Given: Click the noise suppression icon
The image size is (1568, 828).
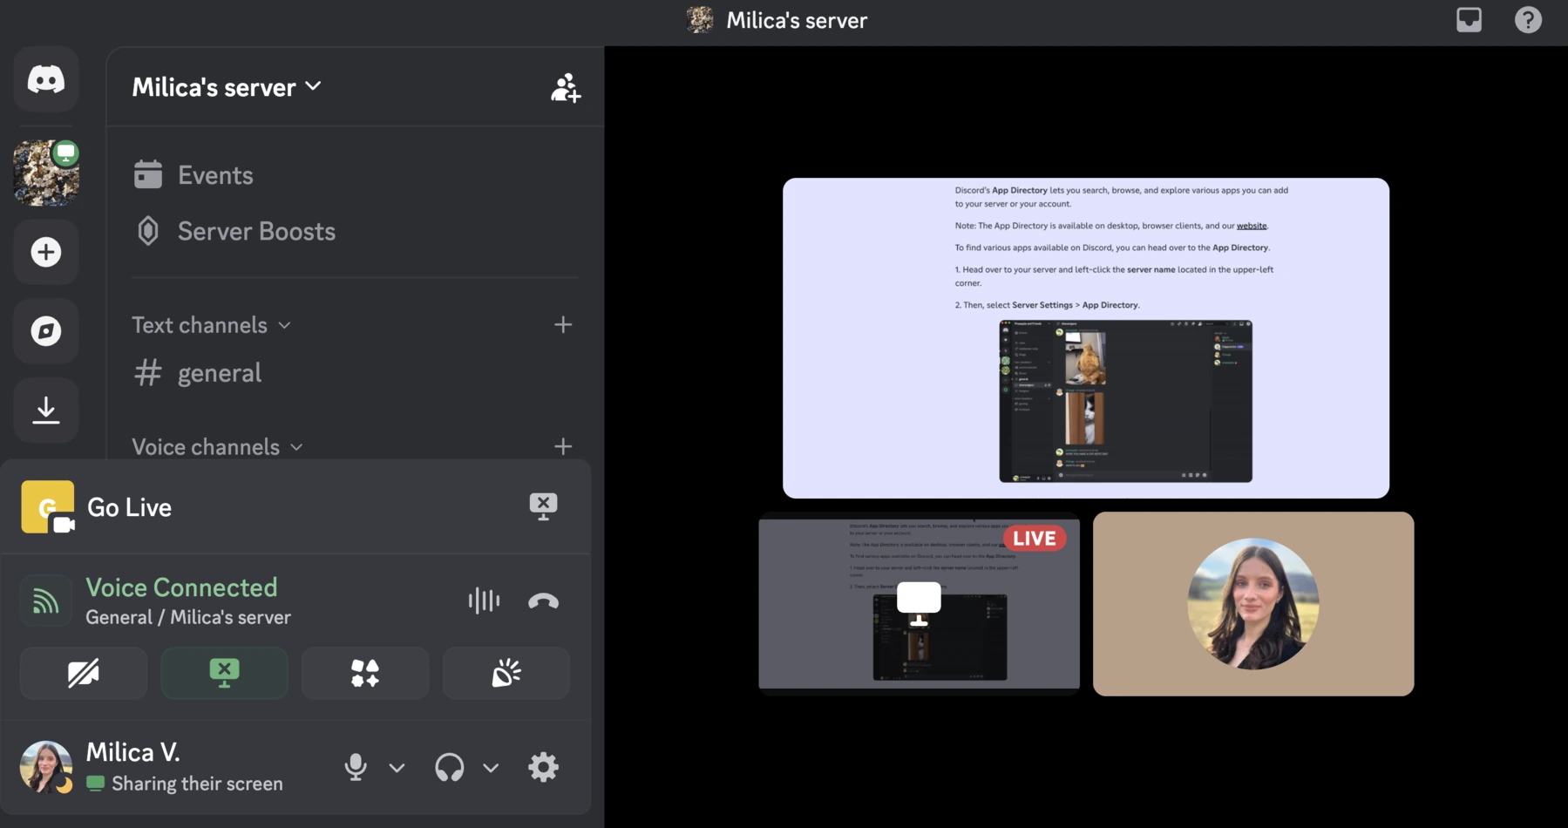Looking at the screenshot, I should [x=484, y=601].
